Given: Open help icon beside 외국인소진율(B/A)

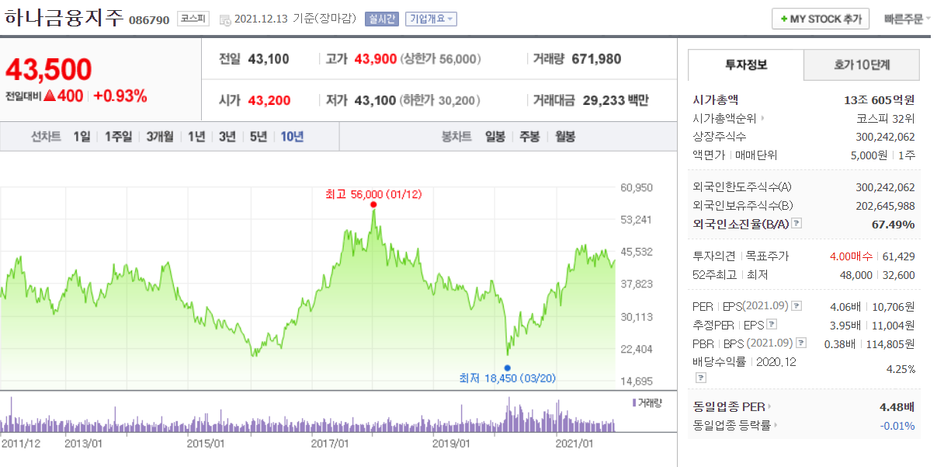Looking at the screenshot, I should (796, 224).
